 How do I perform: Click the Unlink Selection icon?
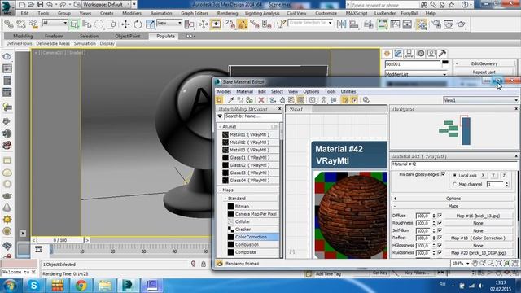tap(21, 24)
